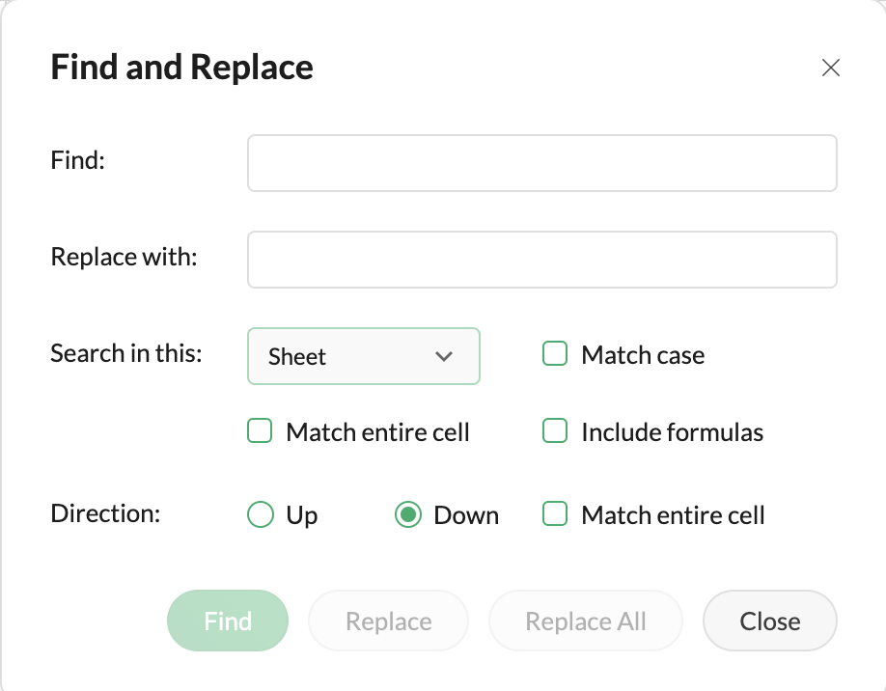Click the "Search in this:" label

point(126,353)
